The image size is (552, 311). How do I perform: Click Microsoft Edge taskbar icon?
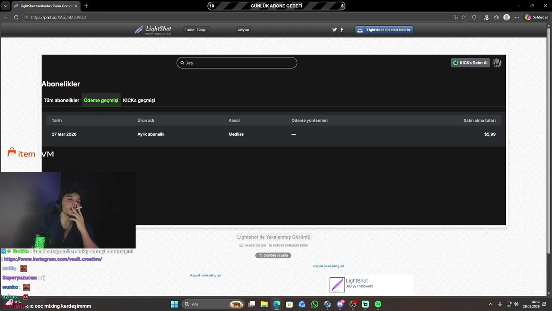[277, 304]
